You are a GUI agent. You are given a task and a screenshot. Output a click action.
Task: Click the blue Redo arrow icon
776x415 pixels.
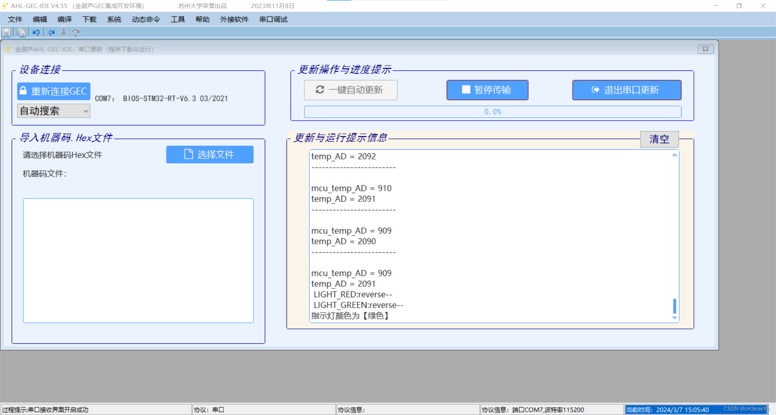point(51,33)
